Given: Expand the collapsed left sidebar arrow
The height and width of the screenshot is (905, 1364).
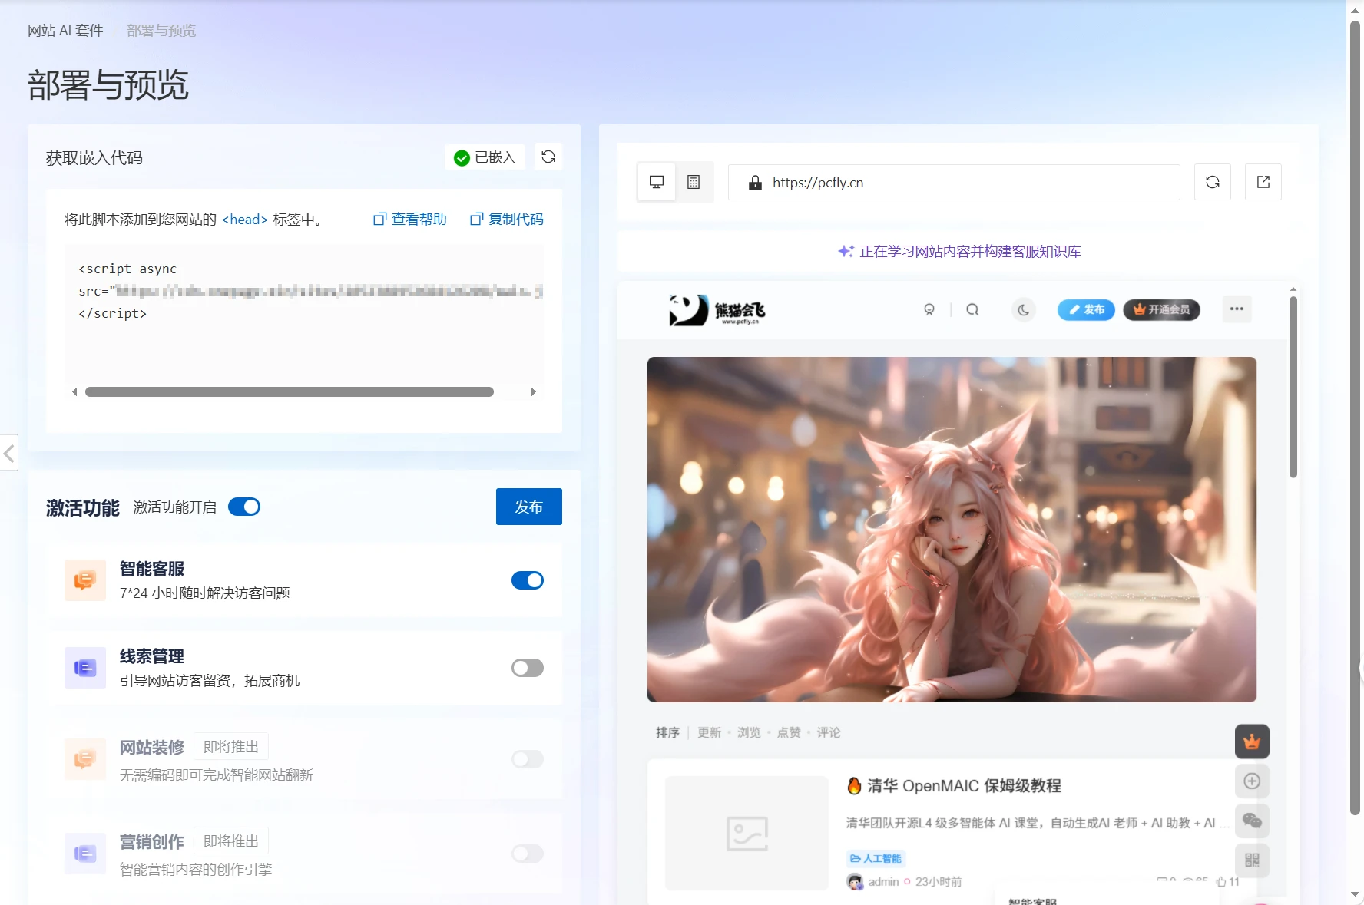Looking at the screenshot, I should point(8,454).
